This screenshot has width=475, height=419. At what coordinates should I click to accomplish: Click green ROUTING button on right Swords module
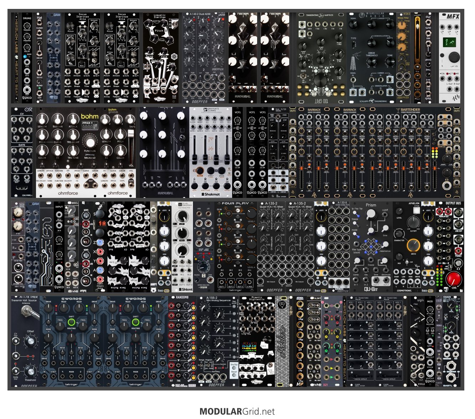pyautogui.click(x=136, y=322)
